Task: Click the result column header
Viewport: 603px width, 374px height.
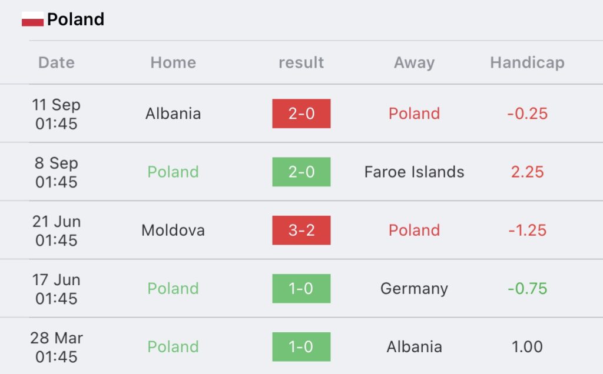Action: [301, 62]
